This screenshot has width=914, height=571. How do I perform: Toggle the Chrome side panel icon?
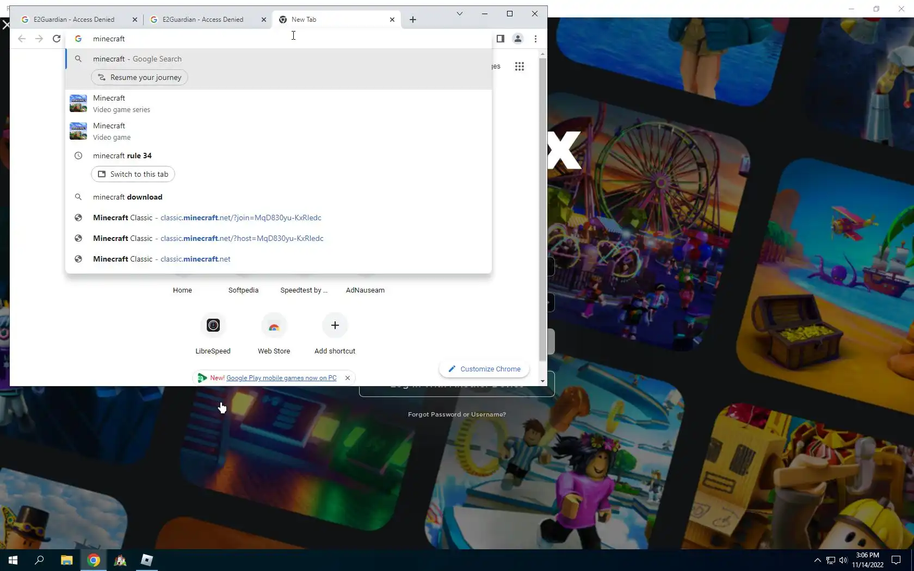501,39
